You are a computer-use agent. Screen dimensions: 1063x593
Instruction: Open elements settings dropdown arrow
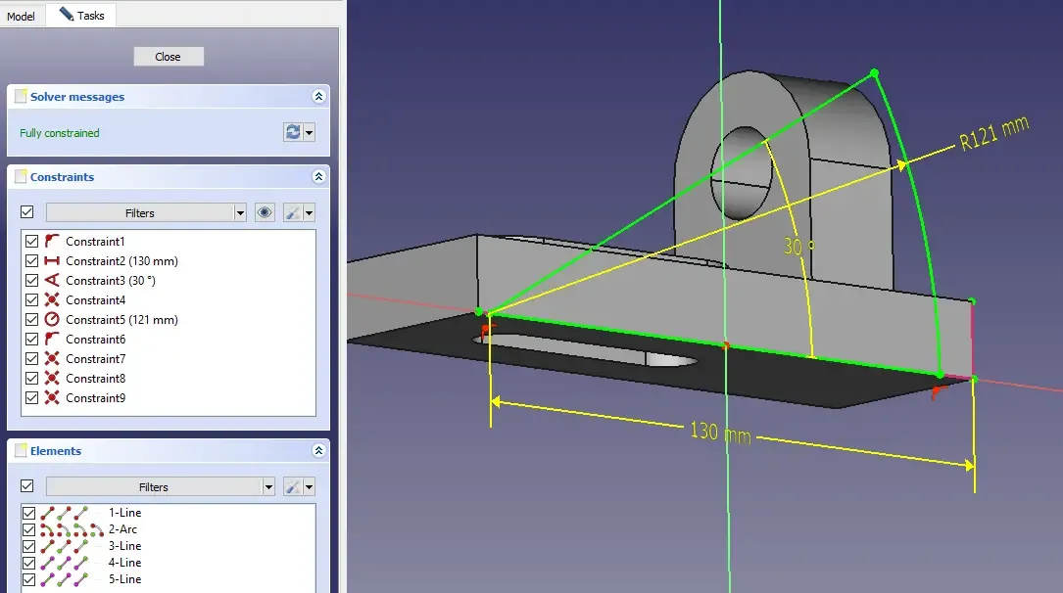pos(310,487)
